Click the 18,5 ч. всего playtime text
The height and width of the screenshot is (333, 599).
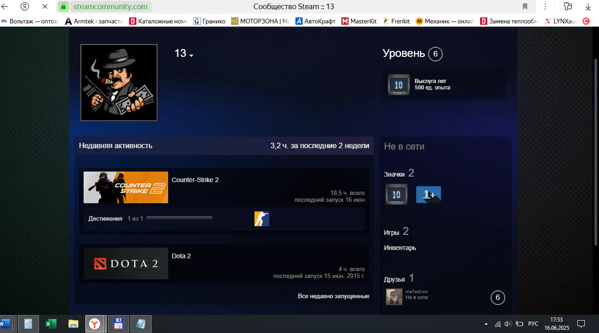click(x=347, y=193)
